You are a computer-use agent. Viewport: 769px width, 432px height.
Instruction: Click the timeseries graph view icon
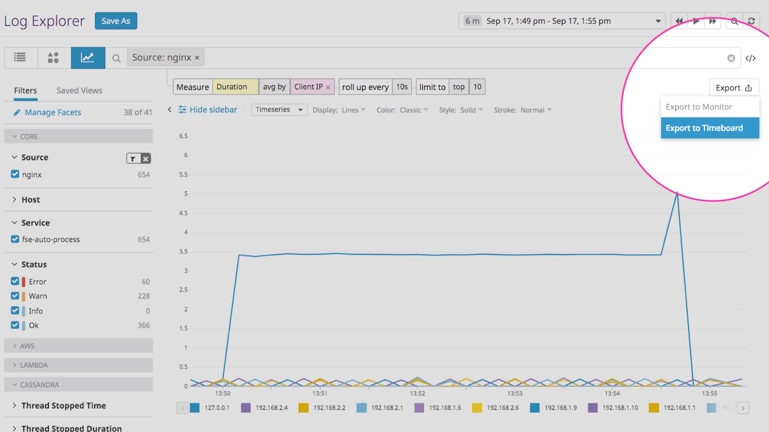[x=88, y=58]
